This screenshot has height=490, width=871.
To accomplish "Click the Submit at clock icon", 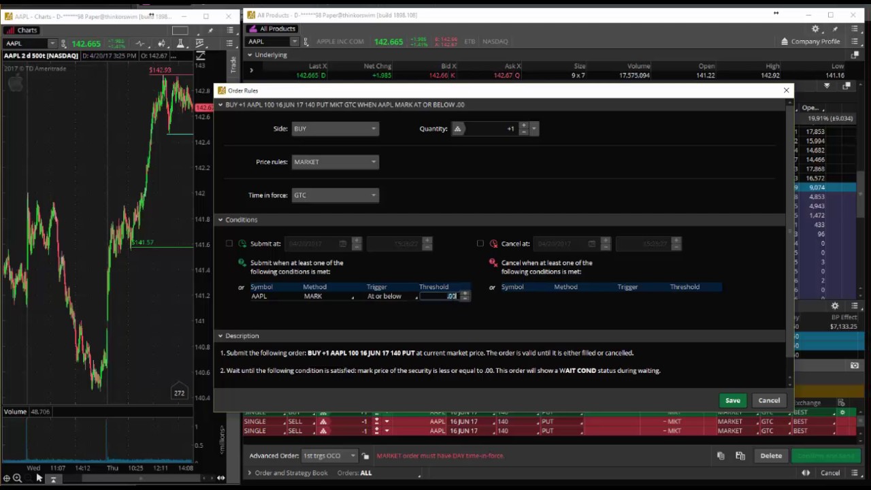I will click(242, 244).
